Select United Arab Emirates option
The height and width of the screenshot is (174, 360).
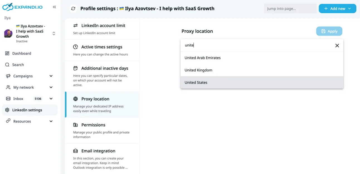[262, 58]
